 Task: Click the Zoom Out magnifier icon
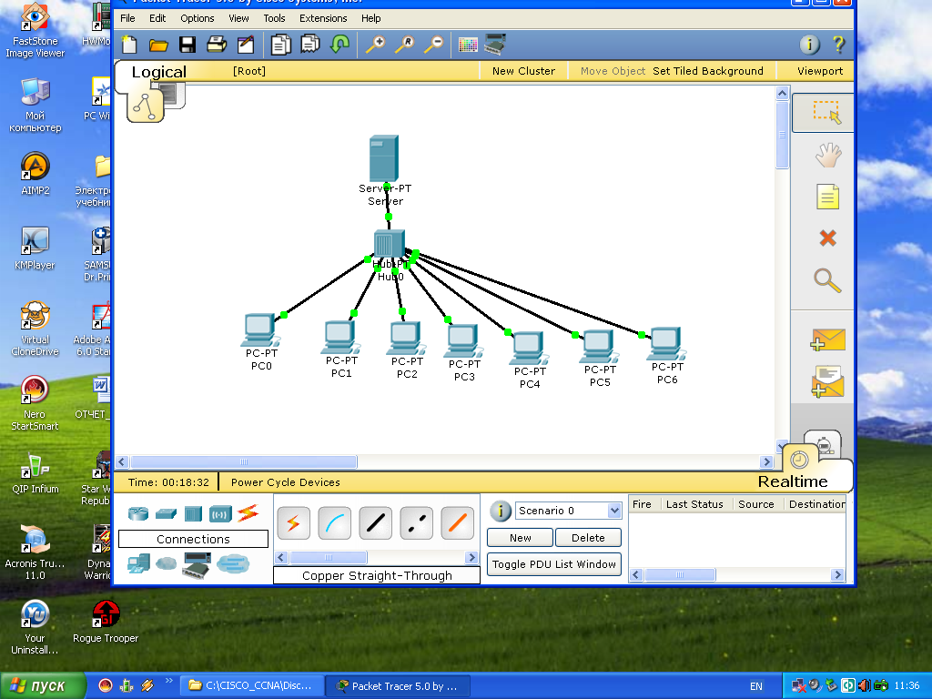(x=434, y=45)
